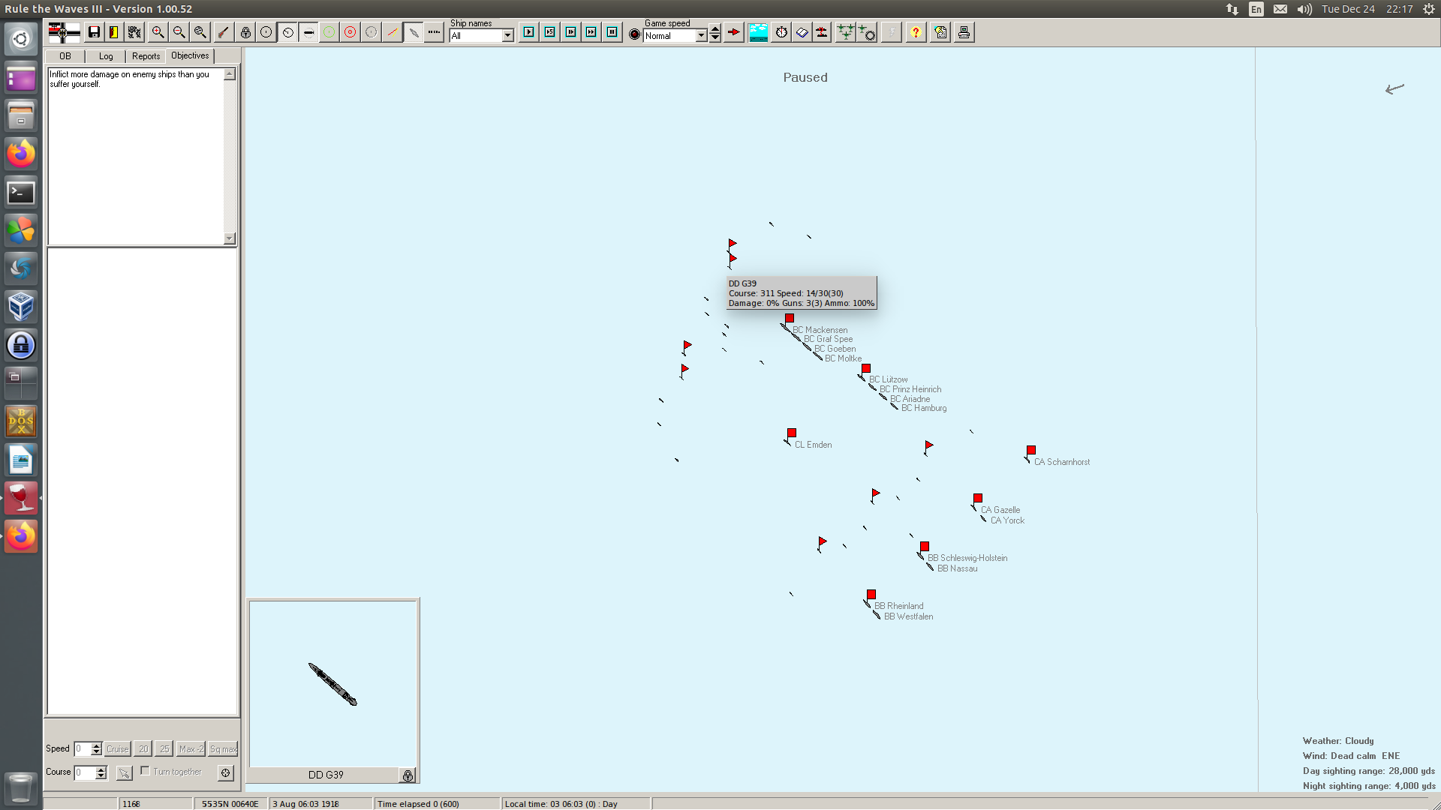The image size is (1441, 810).
Task: Click the printer icon in toolbar
Action: [x=964, y=32]
